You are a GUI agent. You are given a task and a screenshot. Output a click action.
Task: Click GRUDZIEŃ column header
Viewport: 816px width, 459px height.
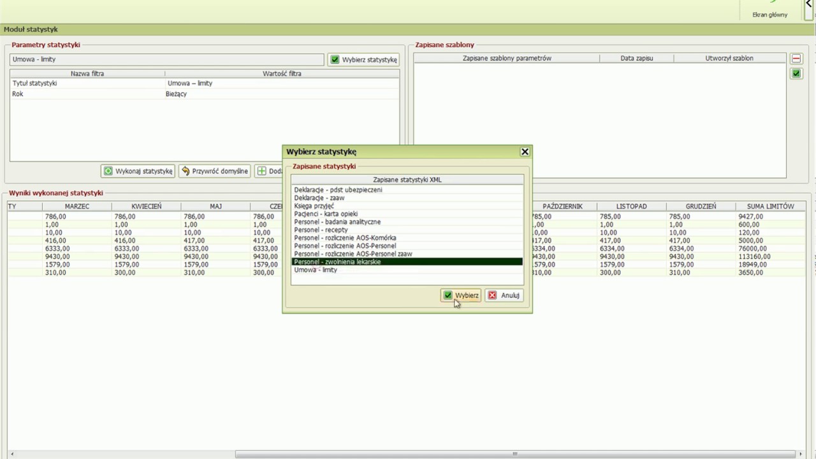pos(701,207)
